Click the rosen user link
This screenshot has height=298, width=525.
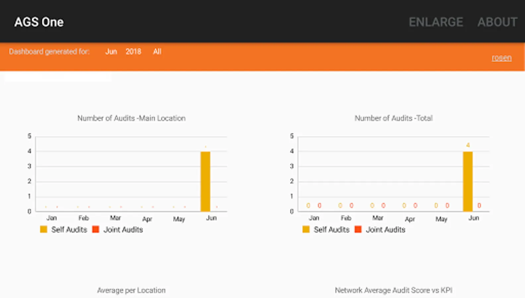pyautogui.click(x=501, y=58)
